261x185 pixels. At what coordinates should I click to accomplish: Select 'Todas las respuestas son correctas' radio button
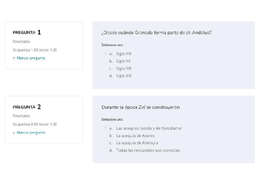pos(105,150)
